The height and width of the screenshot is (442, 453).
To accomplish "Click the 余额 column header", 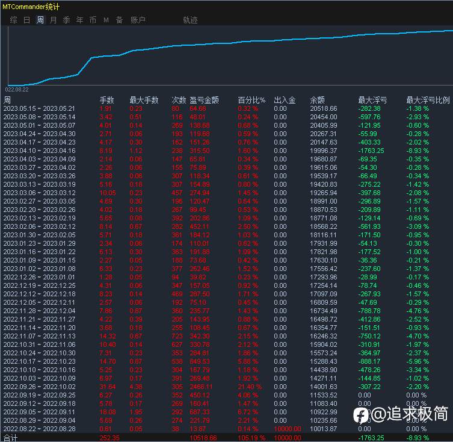I will [x=317, y=100].
